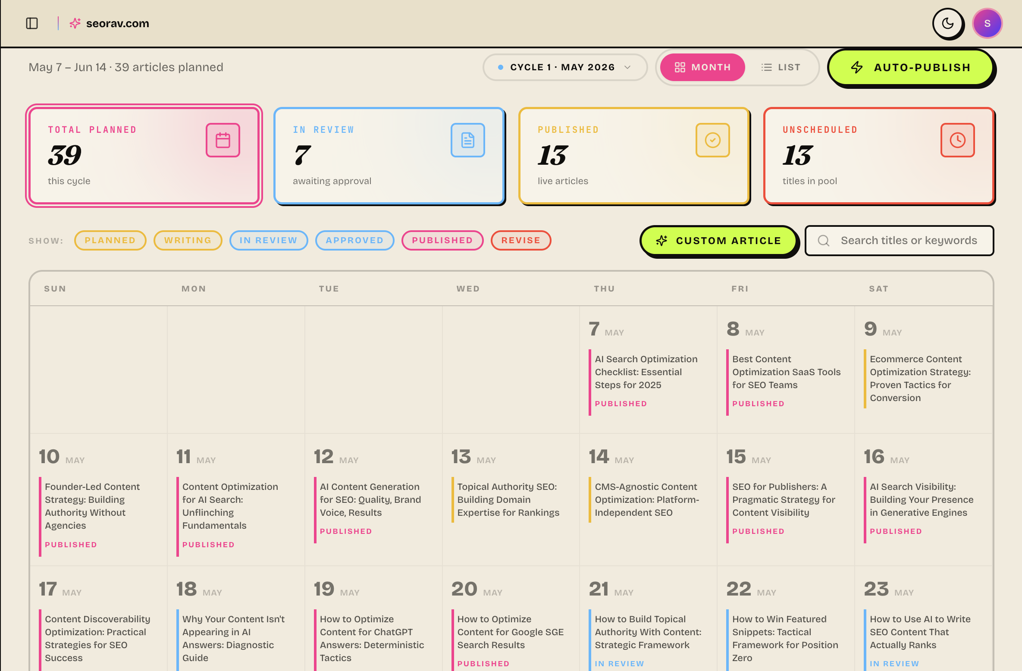Click check icon in Published card
Viewport: 1022px width, 671px height.
[713, 140]
